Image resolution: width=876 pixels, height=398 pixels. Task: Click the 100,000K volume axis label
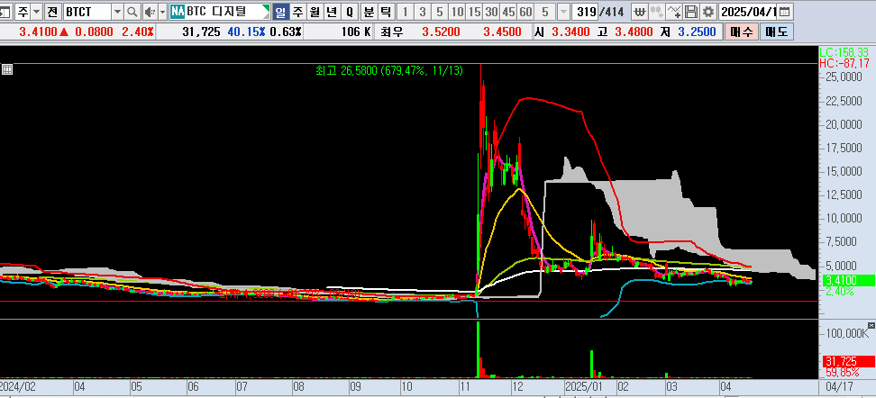(847, 333)
